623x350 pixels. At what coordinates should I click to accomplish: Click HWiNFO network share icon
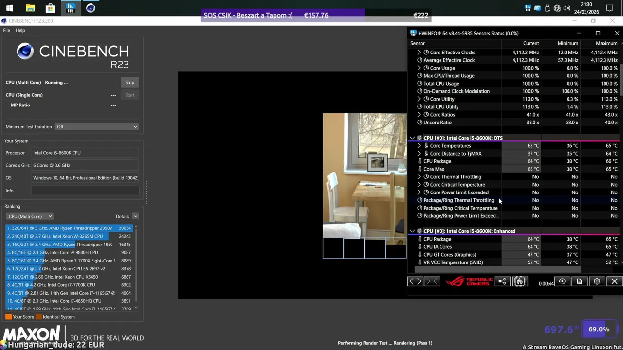pyautogui.click(x=502, y=281)
